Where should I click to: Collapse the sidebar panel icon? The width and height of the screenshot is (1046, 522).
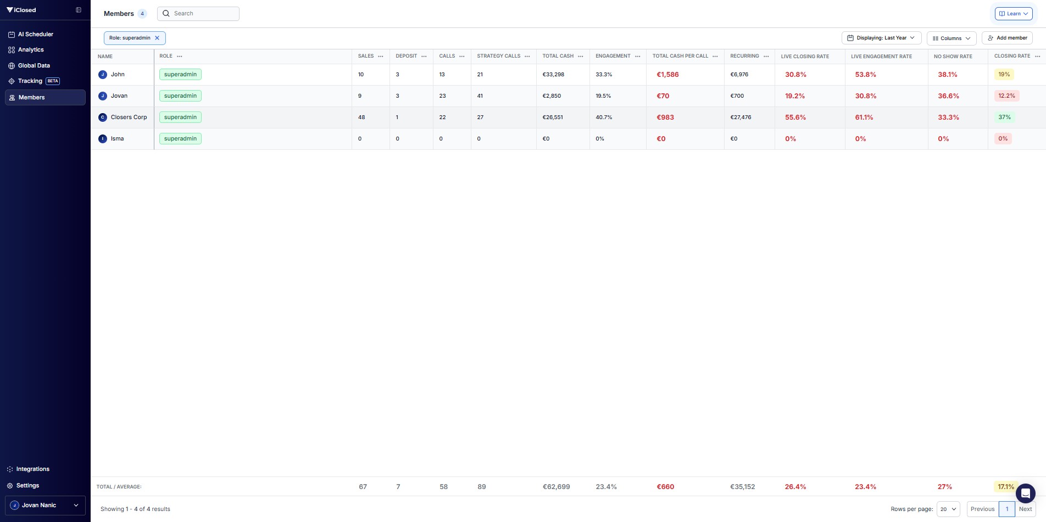point(79,10)
